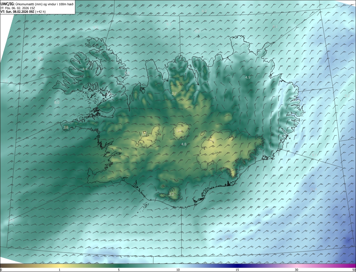
Task: Click the color scale label '1'
Action: (x=60, y=270)
